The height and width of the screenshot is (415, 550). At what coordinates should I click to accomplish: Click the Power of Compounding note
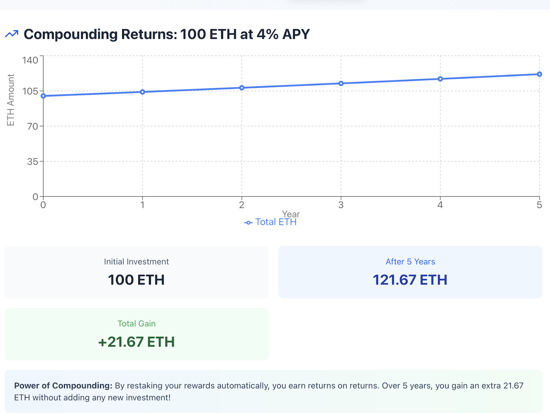coord(273,391)
